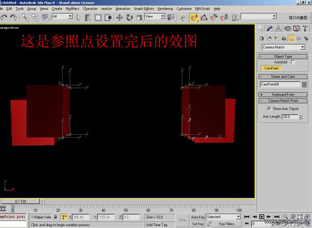Toggle the Auto Key button

point(198,217)
